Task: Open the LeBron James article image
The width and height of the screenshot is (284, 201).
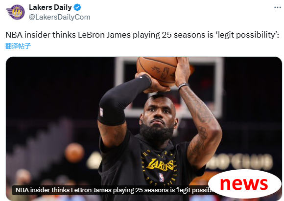Action: (x=144, y=129)
